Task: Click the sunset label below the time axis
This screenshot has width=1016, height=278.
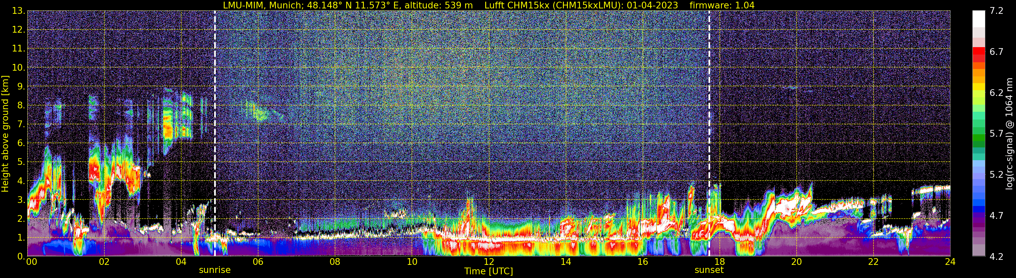Action: coord(709,270)
